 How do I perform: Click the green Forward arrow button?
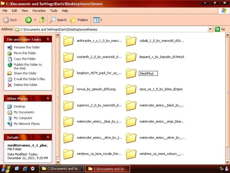coord(28,20)
